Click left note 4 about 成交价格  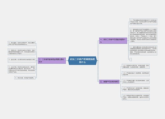coord(21,69)
